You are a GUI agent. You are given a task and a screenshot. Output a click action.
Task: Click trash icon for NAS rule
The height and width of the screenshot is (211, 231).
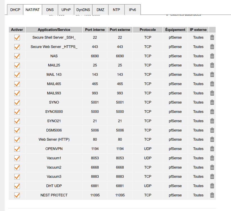[212, 56]
